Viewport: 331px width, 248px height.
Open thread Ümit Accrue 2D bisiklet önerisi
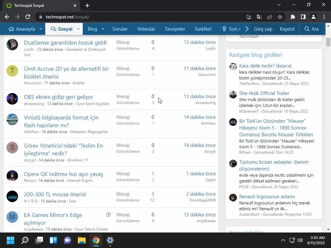[x=66, y=73]
